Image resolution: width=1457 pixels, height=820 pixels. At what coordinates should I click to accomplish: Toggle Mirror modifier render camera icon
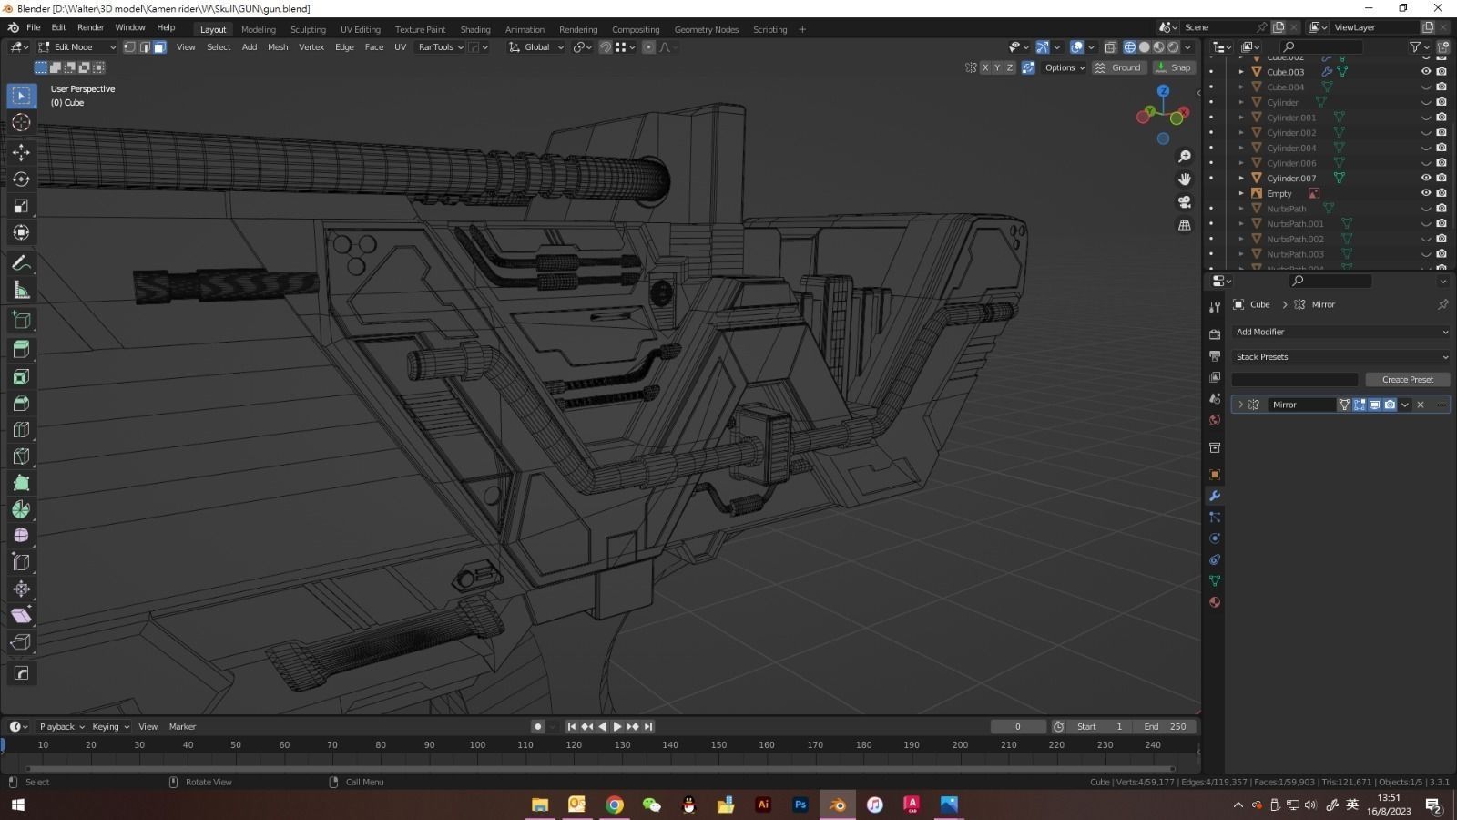1390,405
